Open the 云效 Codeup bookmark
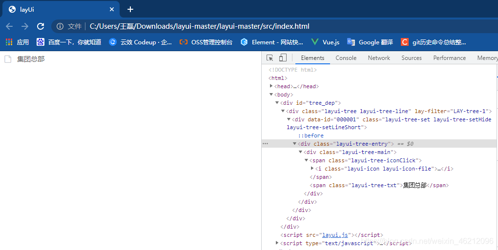This screenshot has width=498, height=250. click(141, 42)
